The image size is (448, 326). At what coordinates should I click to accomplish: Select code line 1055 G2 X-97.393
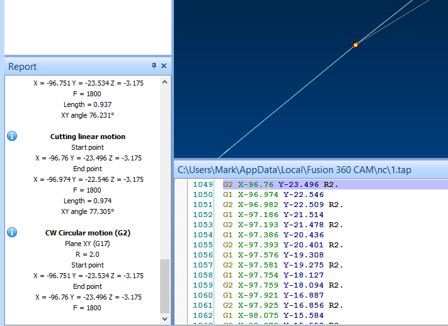tap(283, 245)
